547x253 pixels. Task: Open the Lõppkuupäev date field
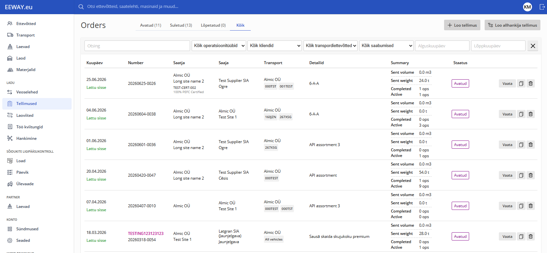click(498, 46)
